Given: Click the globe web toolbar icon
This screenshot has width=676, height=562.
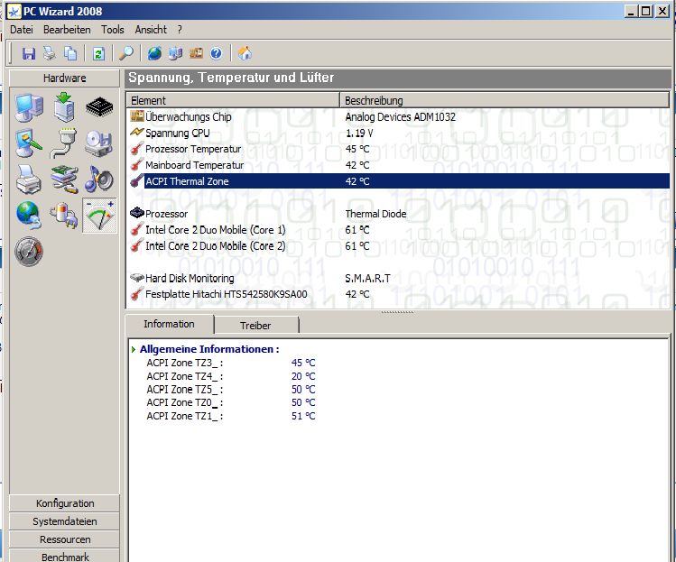Looking at the screenshot, I should (x=154, y=53).
